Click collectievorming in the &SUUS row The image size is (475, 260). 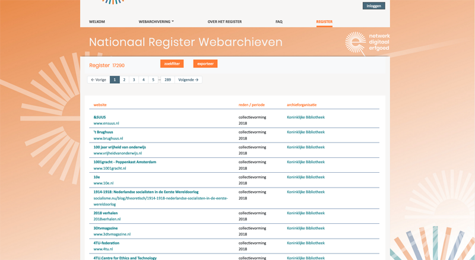click(252, 118)
